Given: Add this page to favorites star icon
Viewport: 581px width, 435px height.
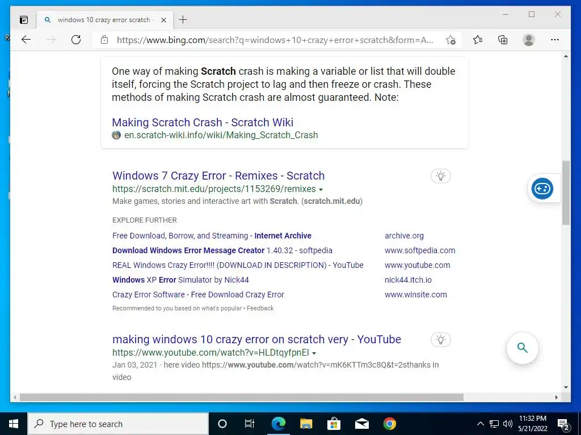Looking at the screenshot, I should [451, 40].
